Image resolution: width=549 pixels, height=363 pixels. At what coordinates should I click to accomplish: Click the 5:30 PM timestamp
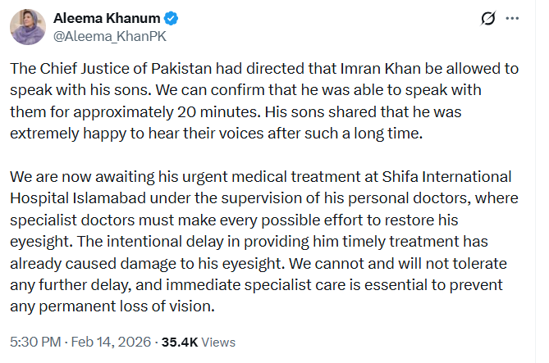tap(33, 342)
